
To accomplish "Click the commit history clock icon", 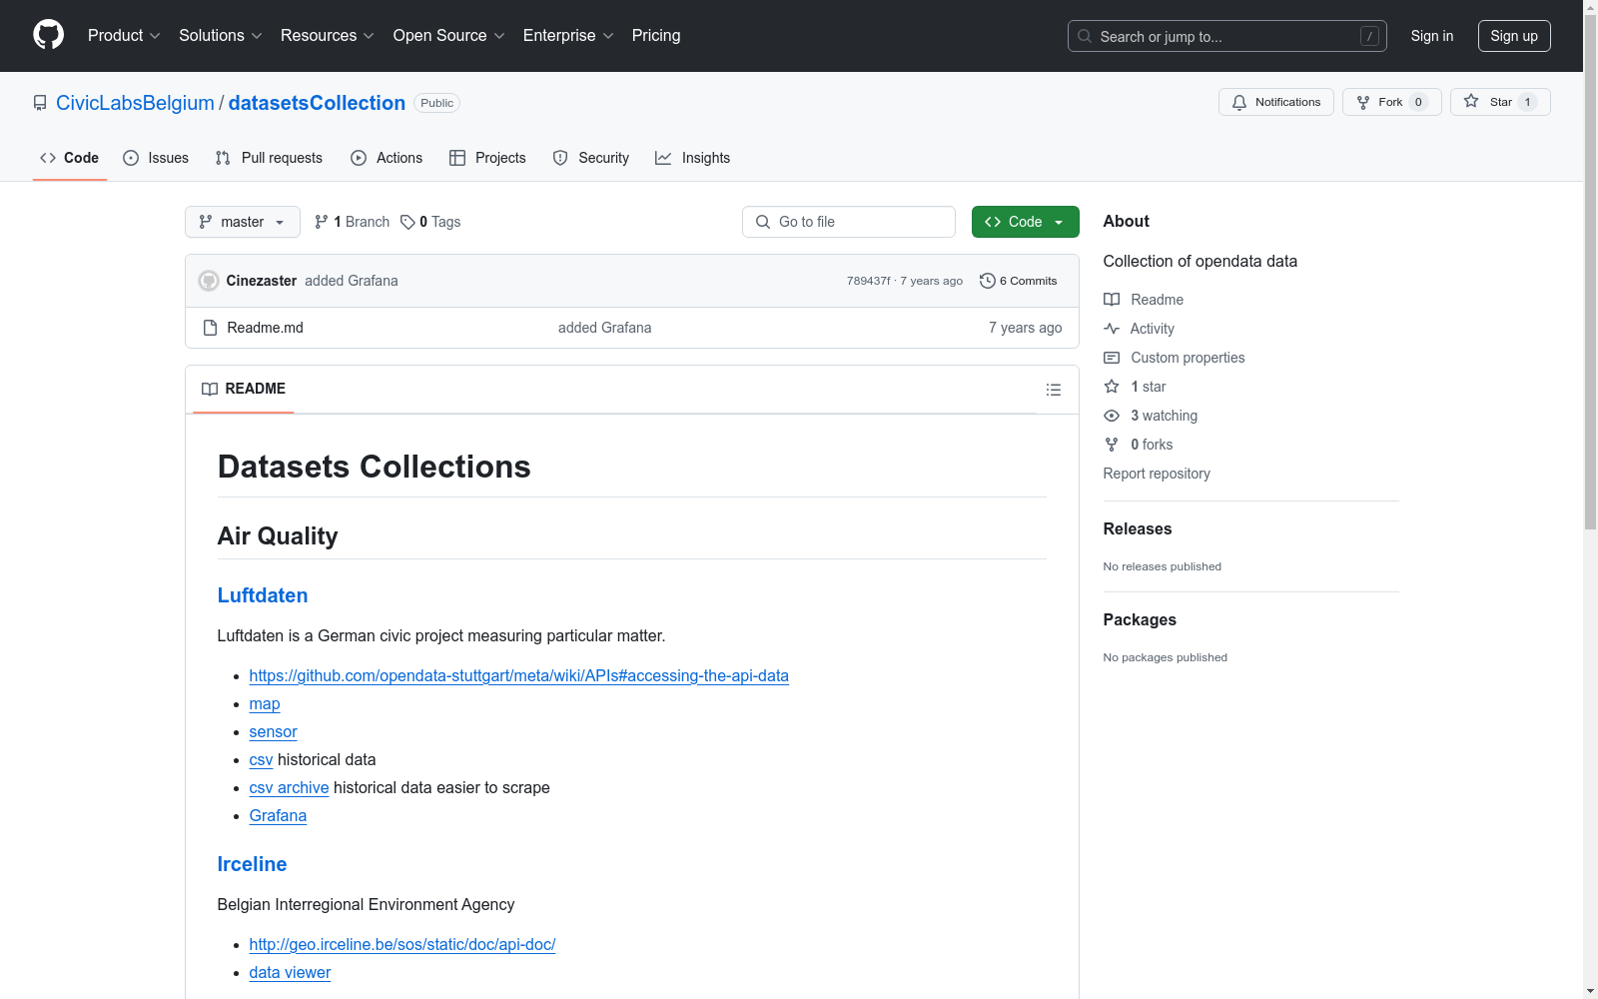I will 988,281.
